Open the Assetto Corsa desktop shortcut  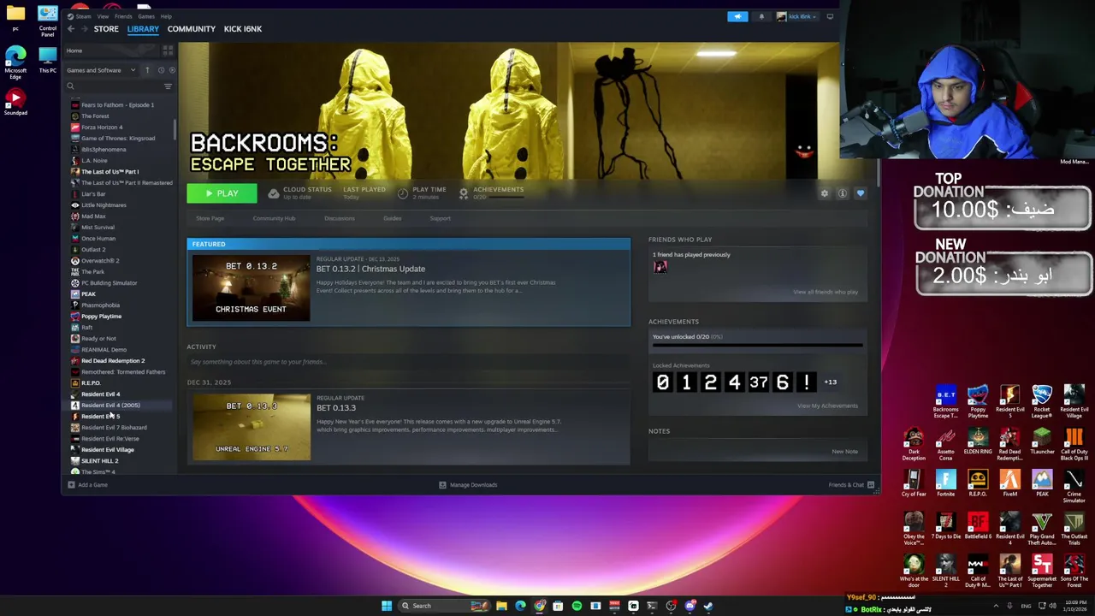pyautogui.click(x=945, y=442)
